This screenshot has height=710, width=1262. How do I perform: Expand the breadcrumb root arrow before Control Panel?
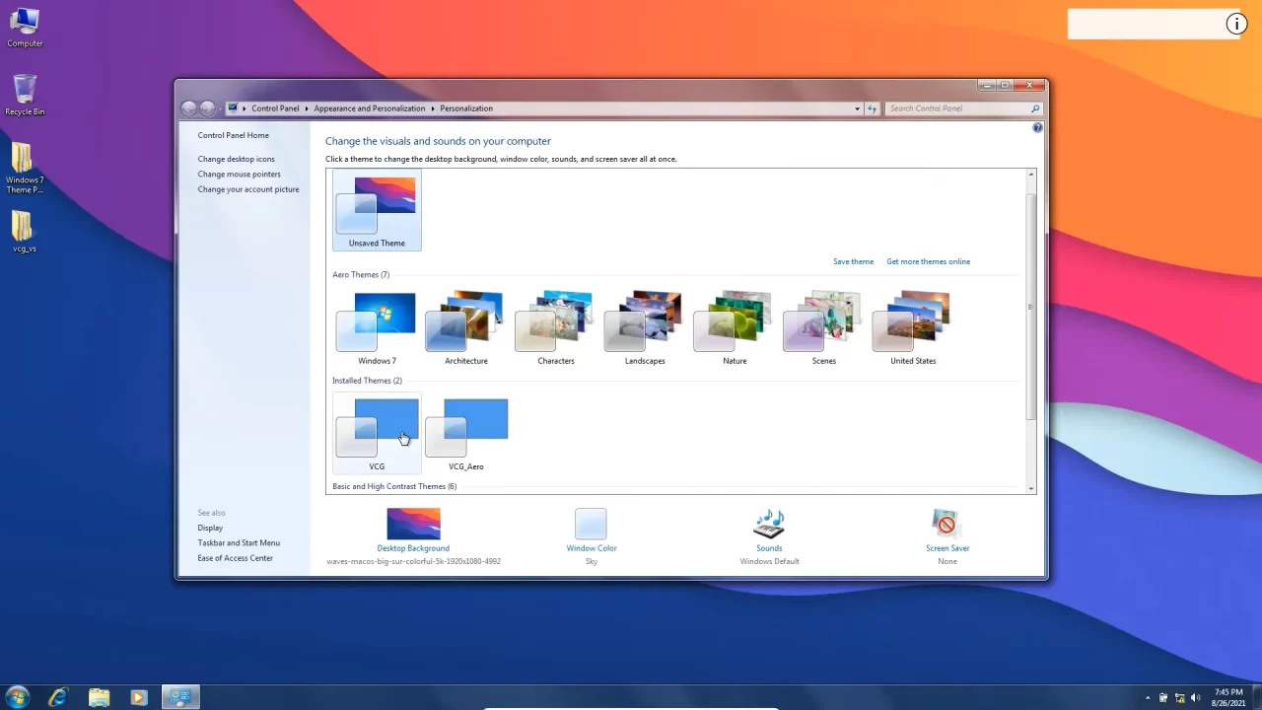click(245, 108)
